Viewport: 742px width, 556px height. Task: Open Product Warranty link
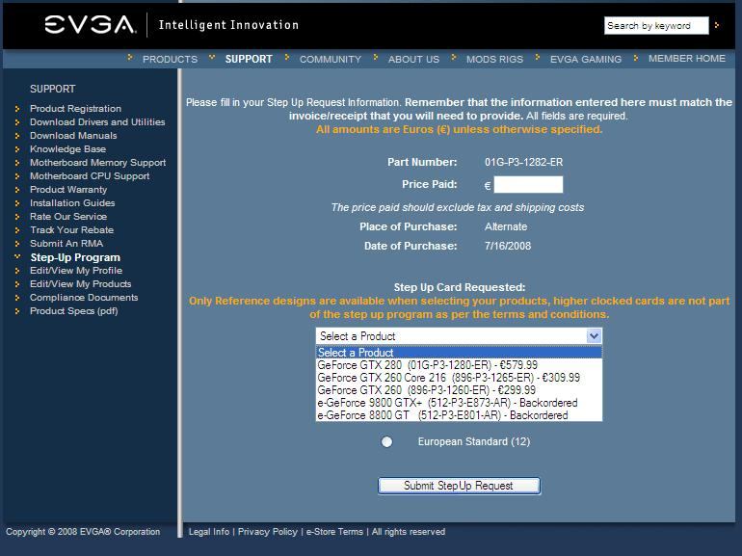point(68,189)
